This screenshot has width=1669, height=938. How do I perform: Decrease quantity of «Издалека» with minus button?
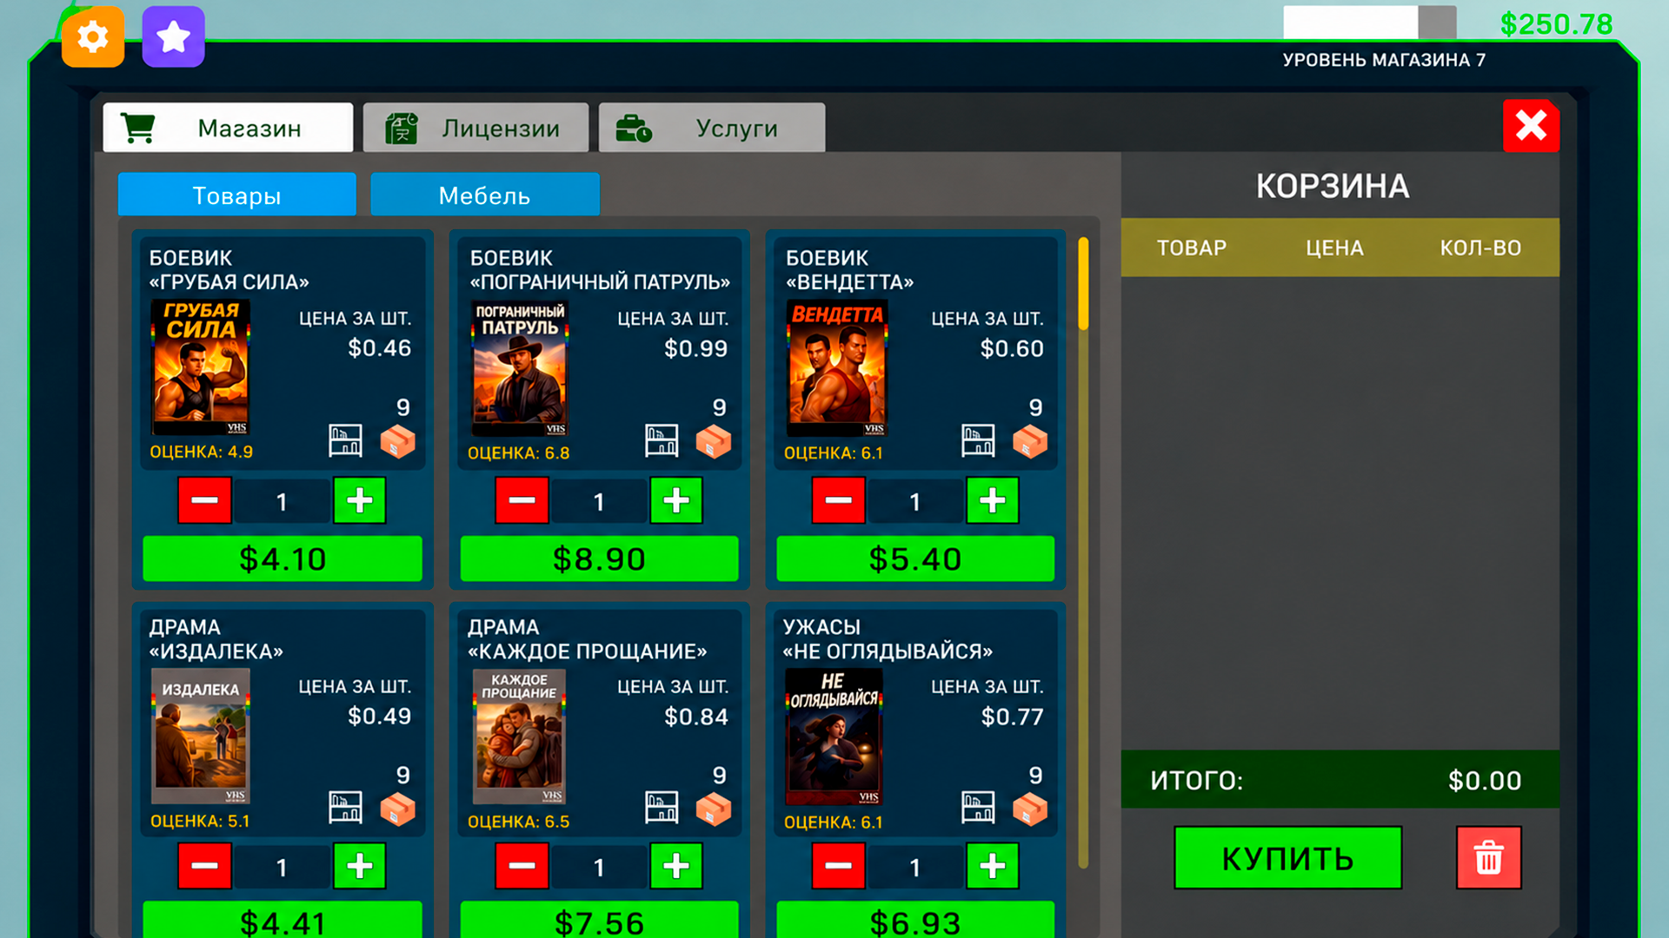click(204, 866)
